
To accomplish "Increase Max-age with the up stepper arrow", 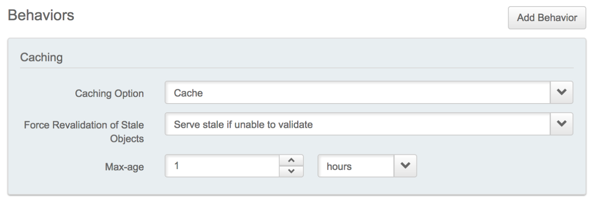I will point(291,160).
